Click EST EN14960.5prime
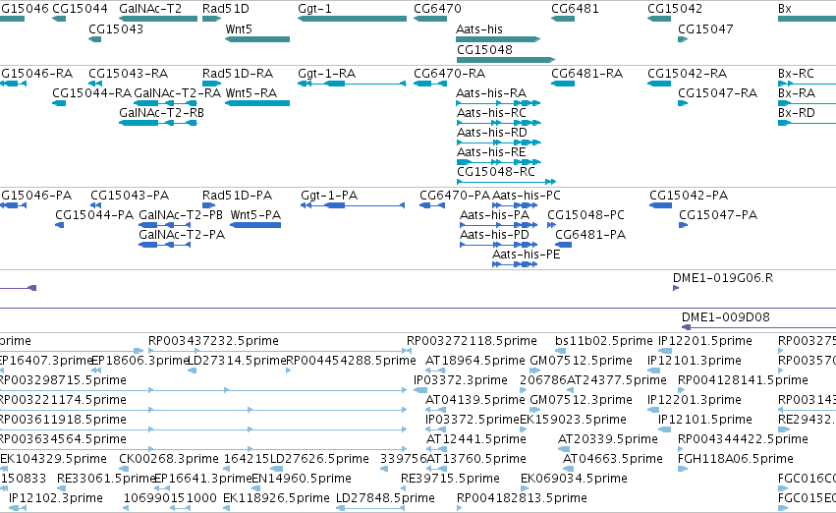Image resolution: width=836 pixels, height=513 pixels. click(x=254, y=489)
